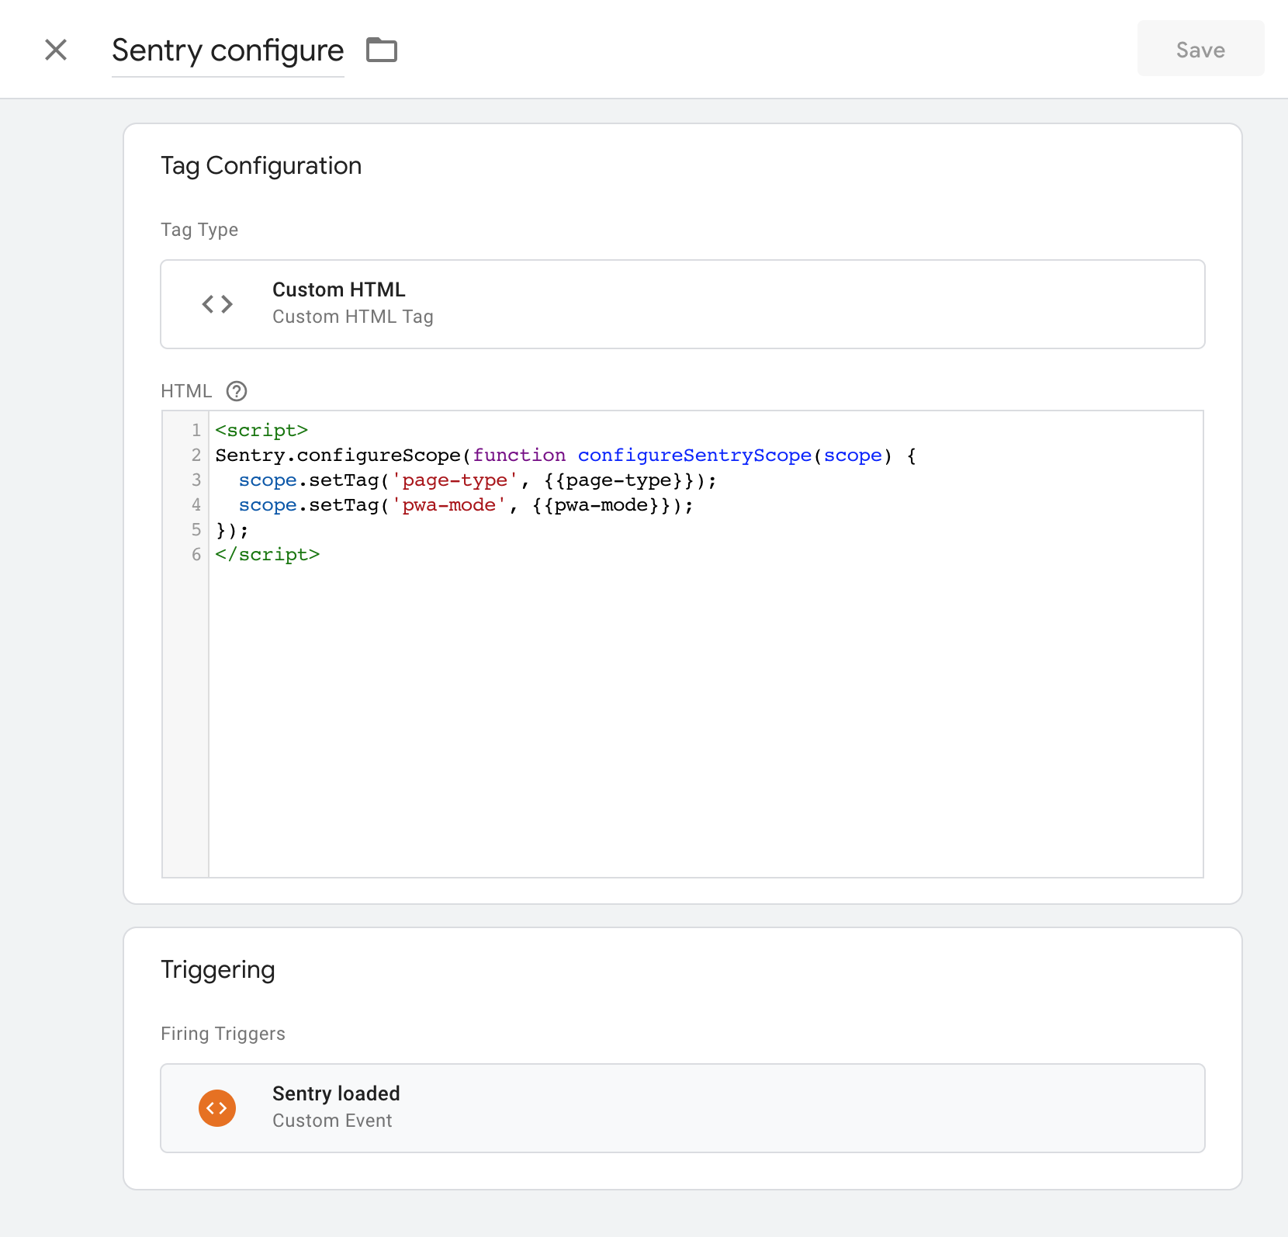Click the 'page-type' setTag code line

(477, 480)
